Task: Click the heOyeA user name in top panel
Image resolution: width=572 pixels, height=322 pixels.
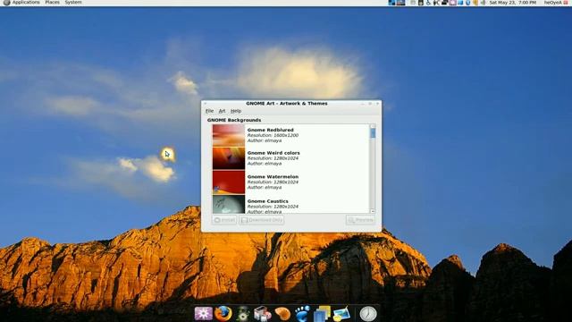Action: 553,2
